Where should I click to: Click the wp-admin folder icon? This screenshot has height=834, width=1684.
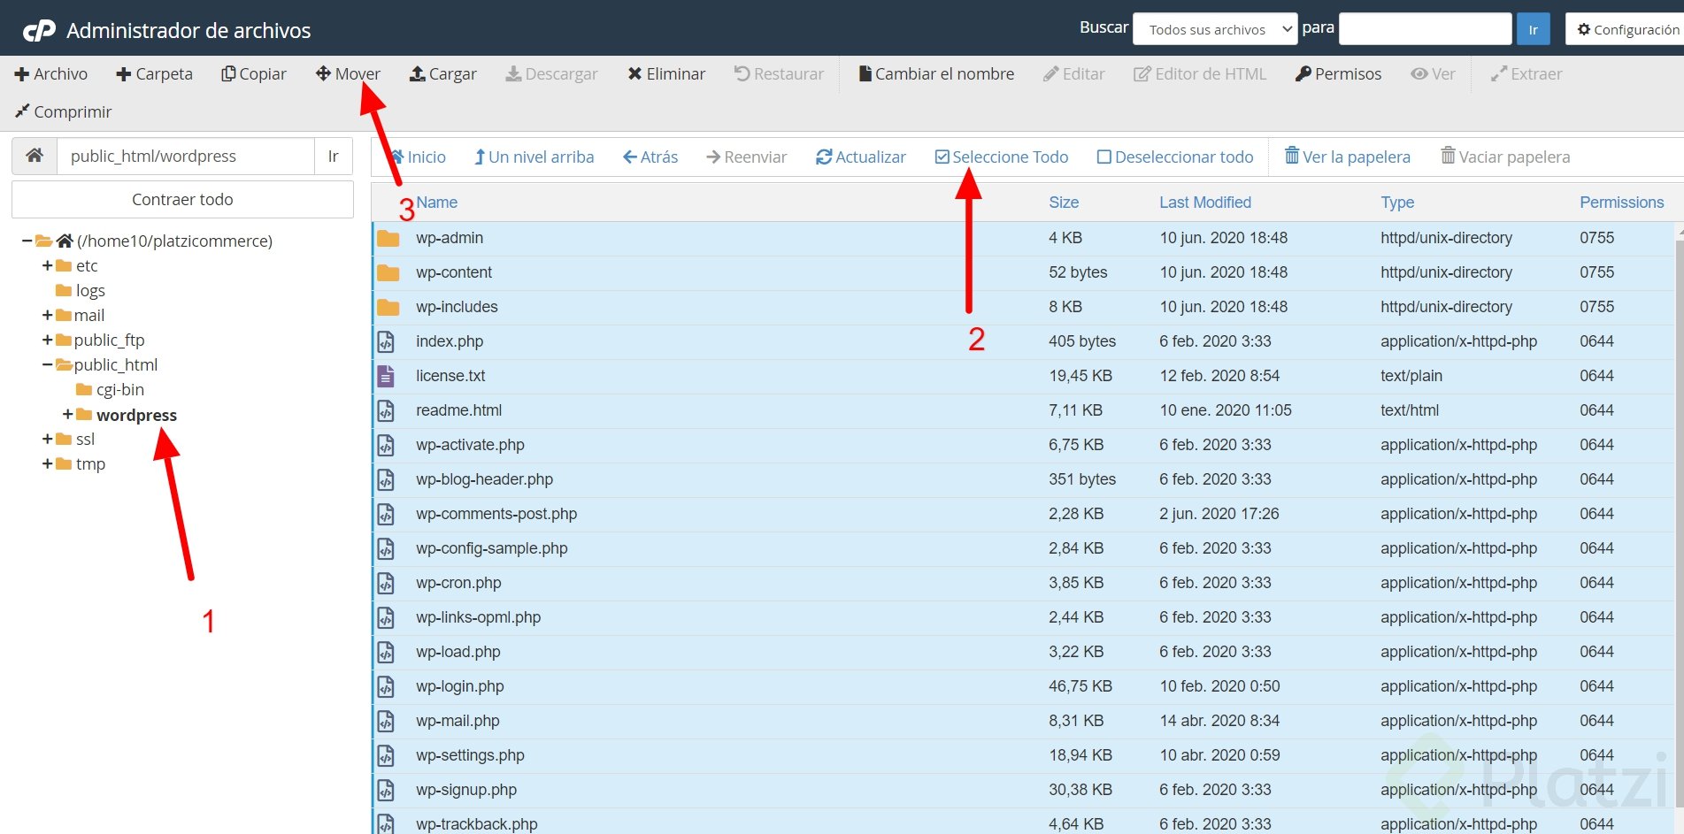[388, 239]
